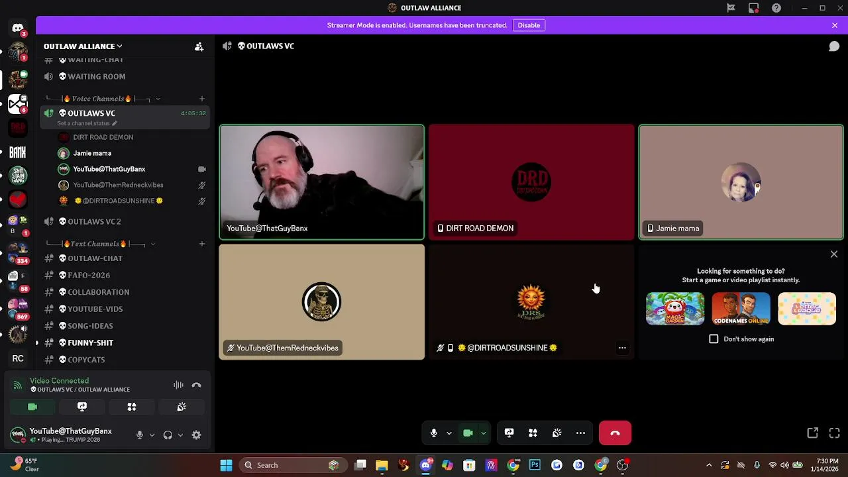Open File Explorer from the taskbar
Image resolution: width=848 pixels, height=477 pixels.
(382, 465)
